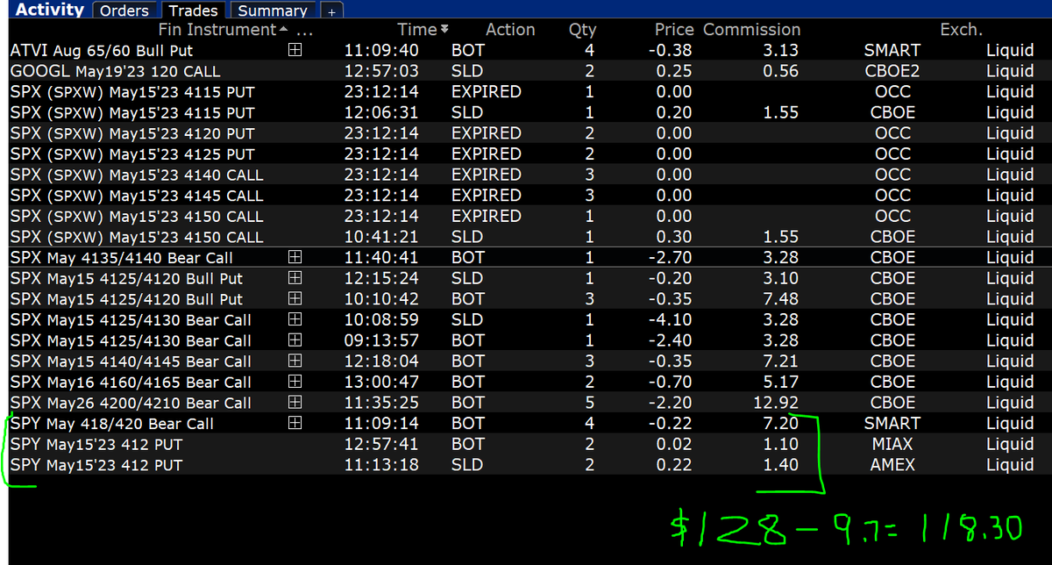Click CBOE2 exchange cell

tap(892, 71)
